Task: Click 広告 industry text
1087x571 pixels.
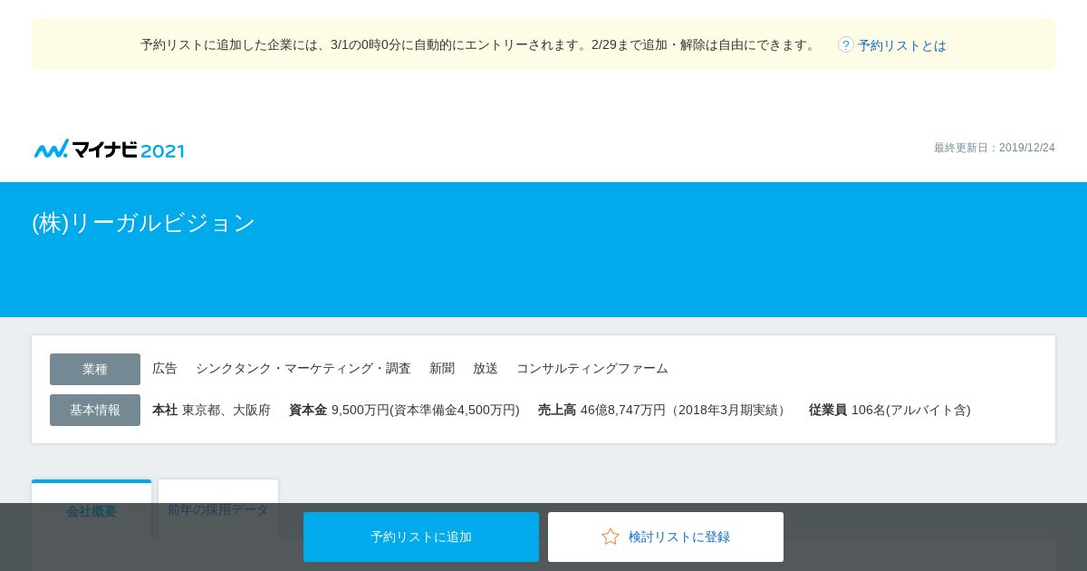Action: [x=165, y=368]
